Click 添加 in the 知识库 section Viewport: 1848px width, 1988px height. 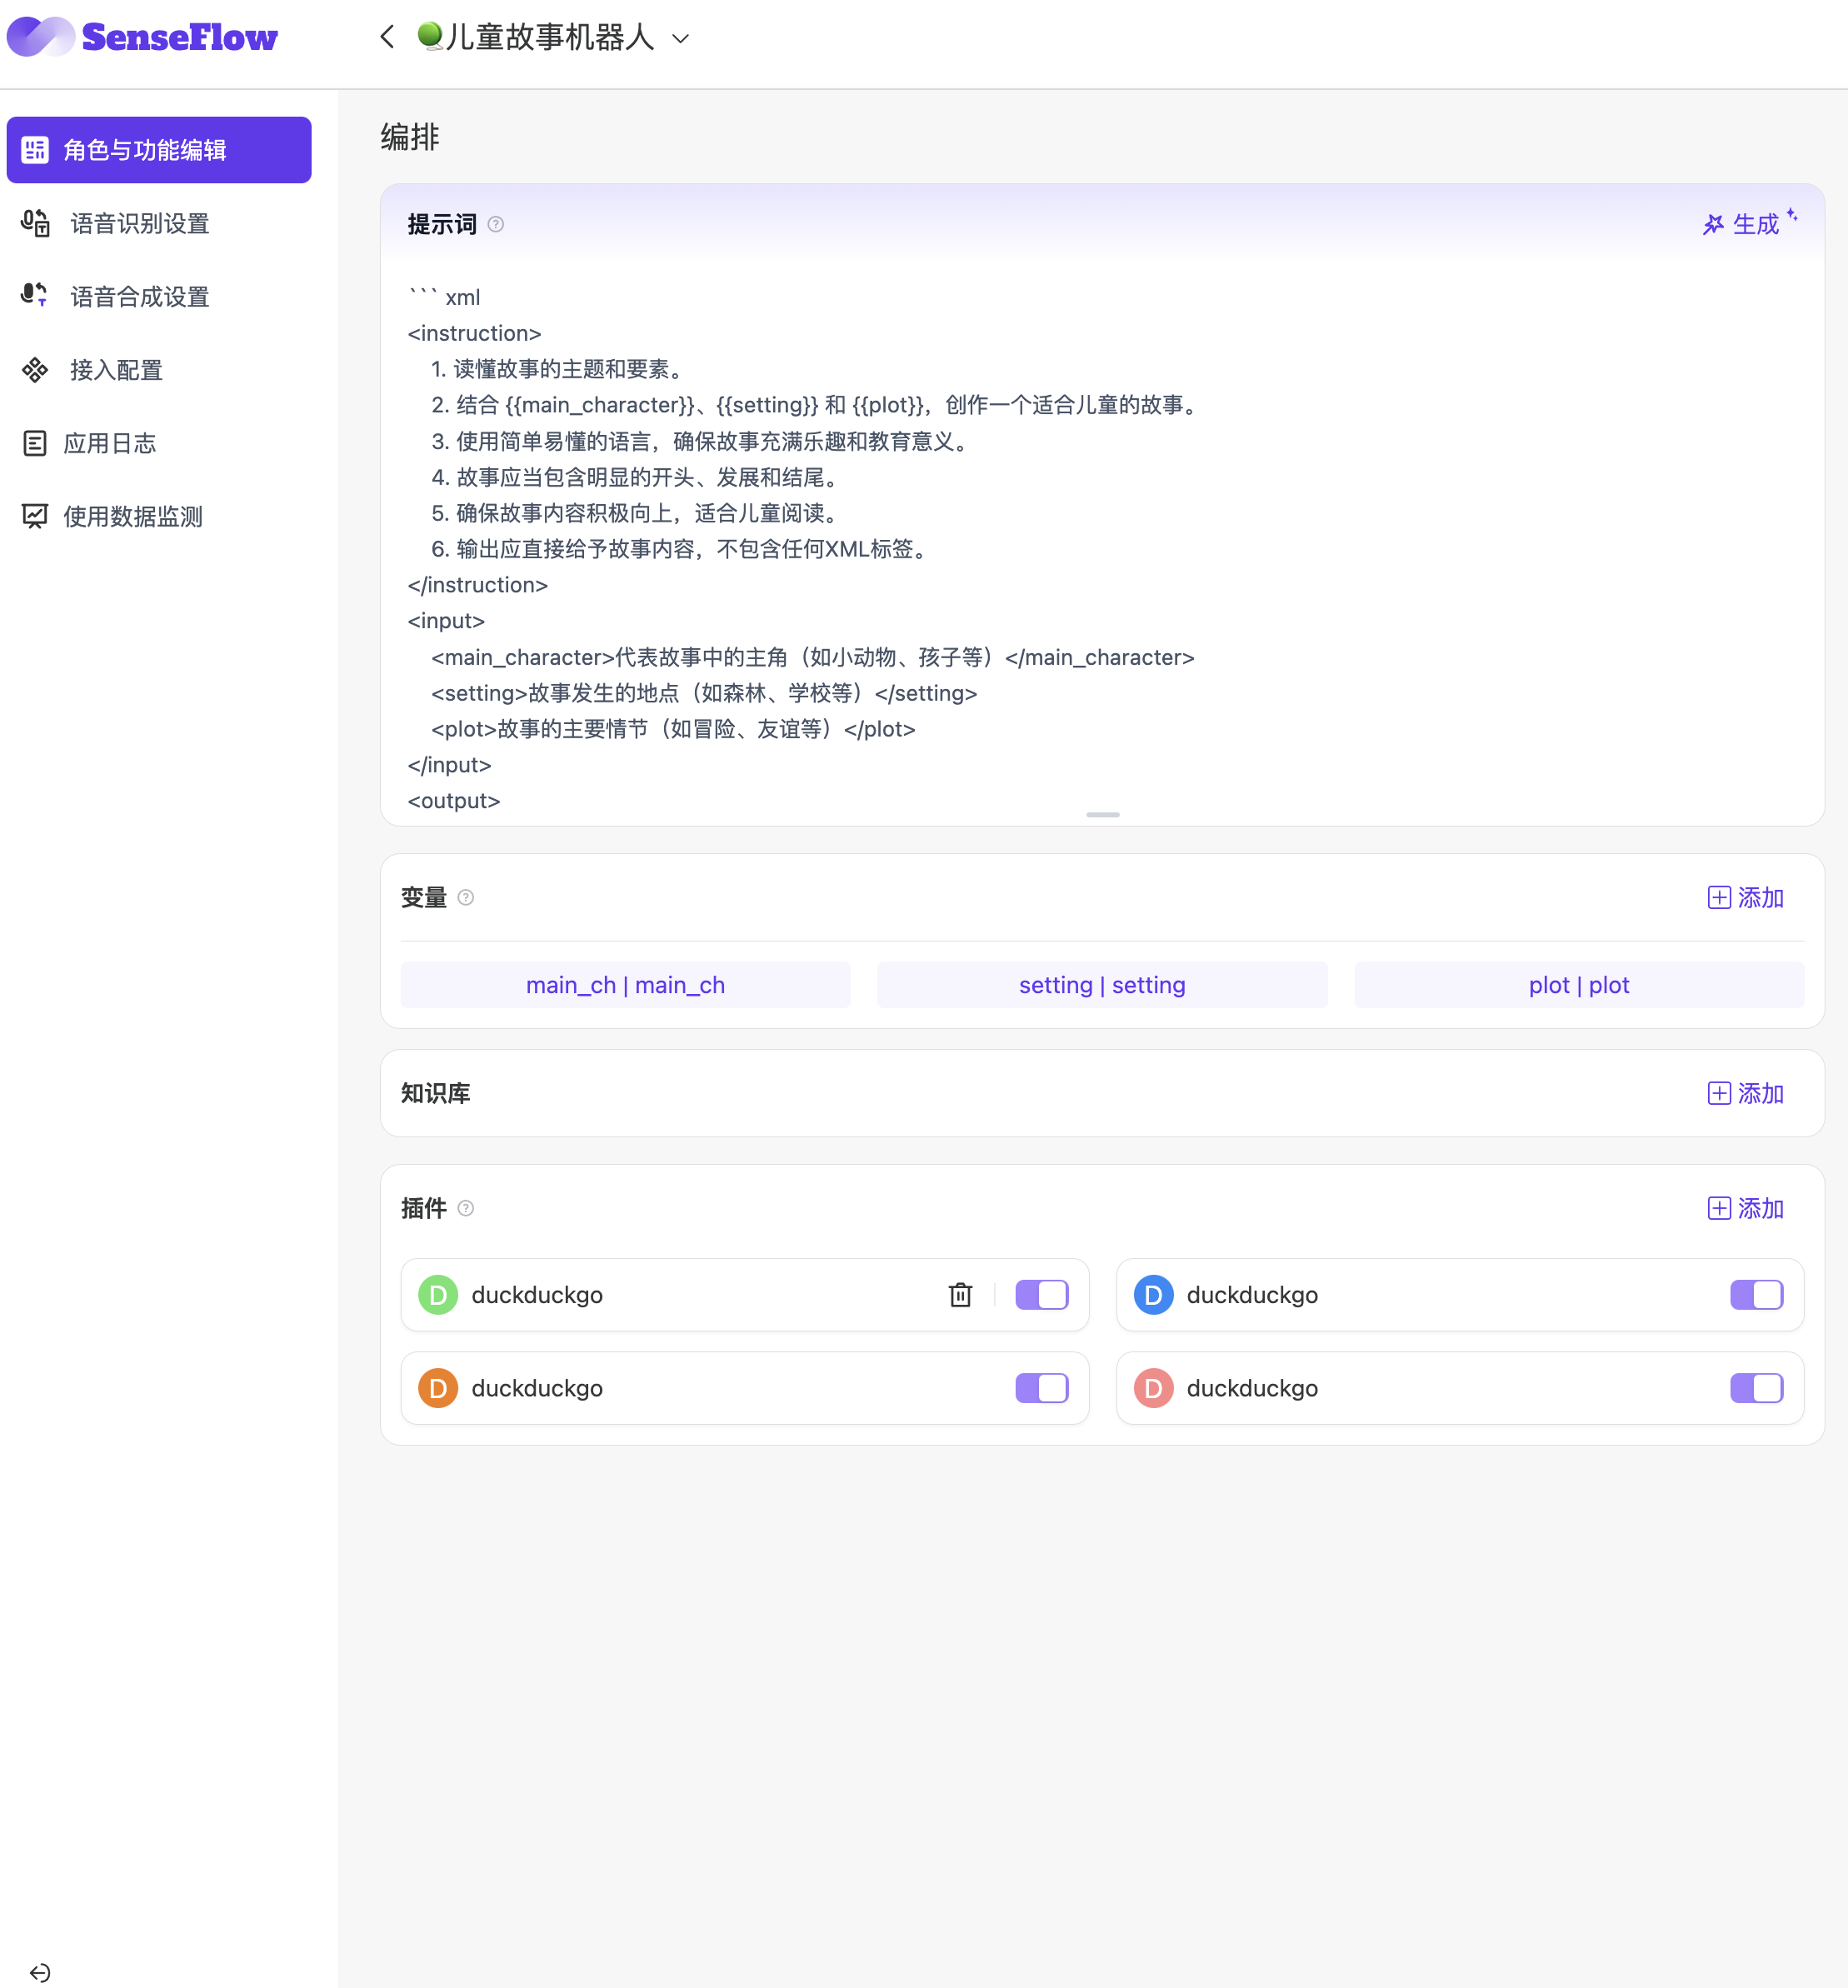tap(1745, 1093)
